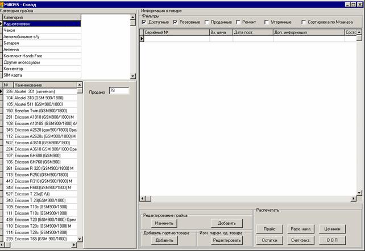Click the Счет-факт. print button

(301, 240)
